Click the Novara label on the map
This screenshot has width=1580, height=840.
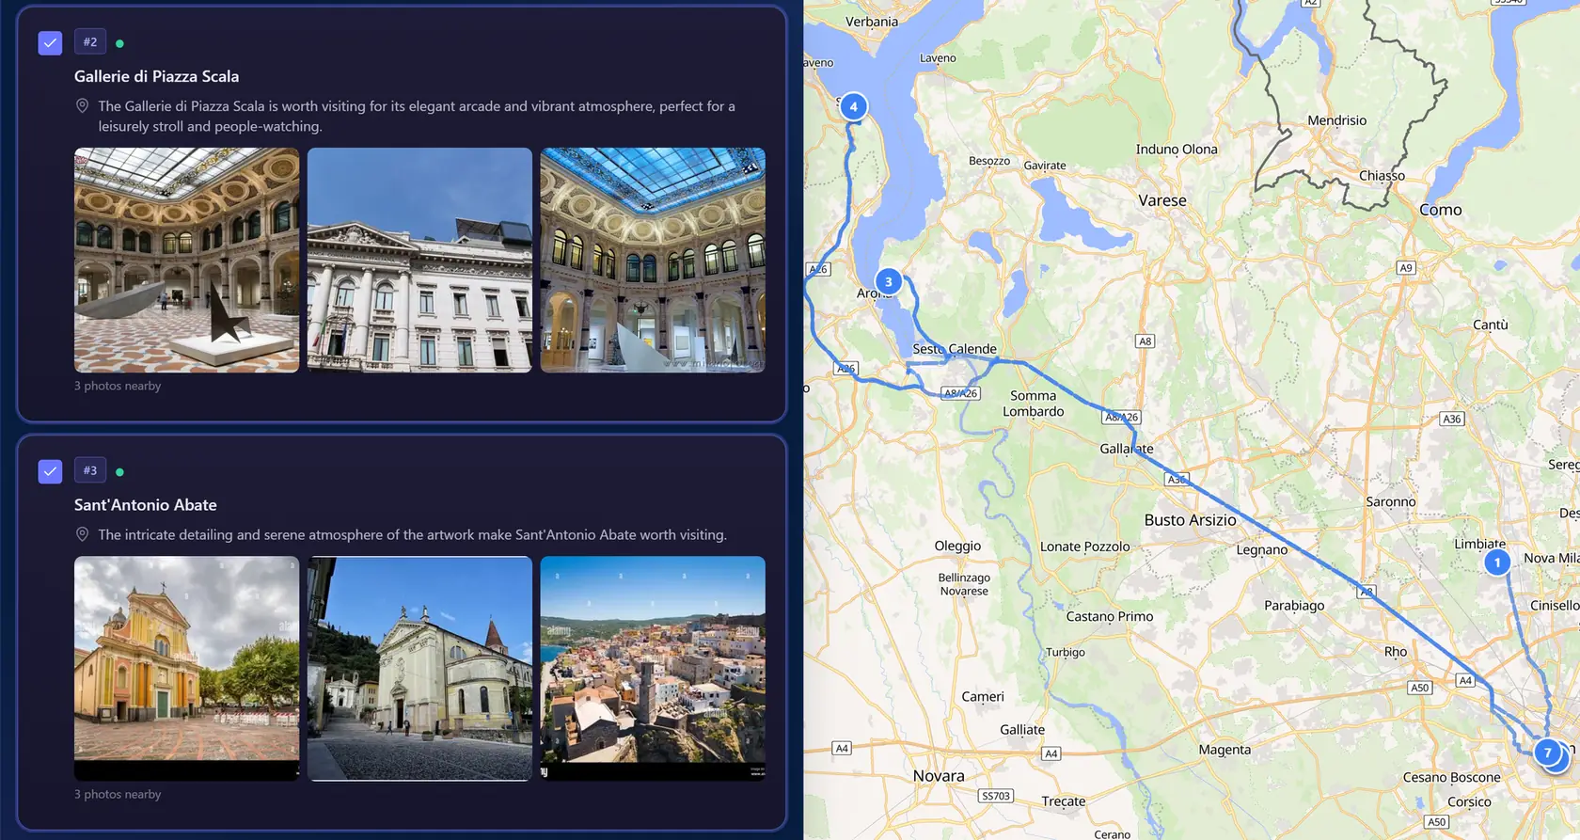point(939,776)
